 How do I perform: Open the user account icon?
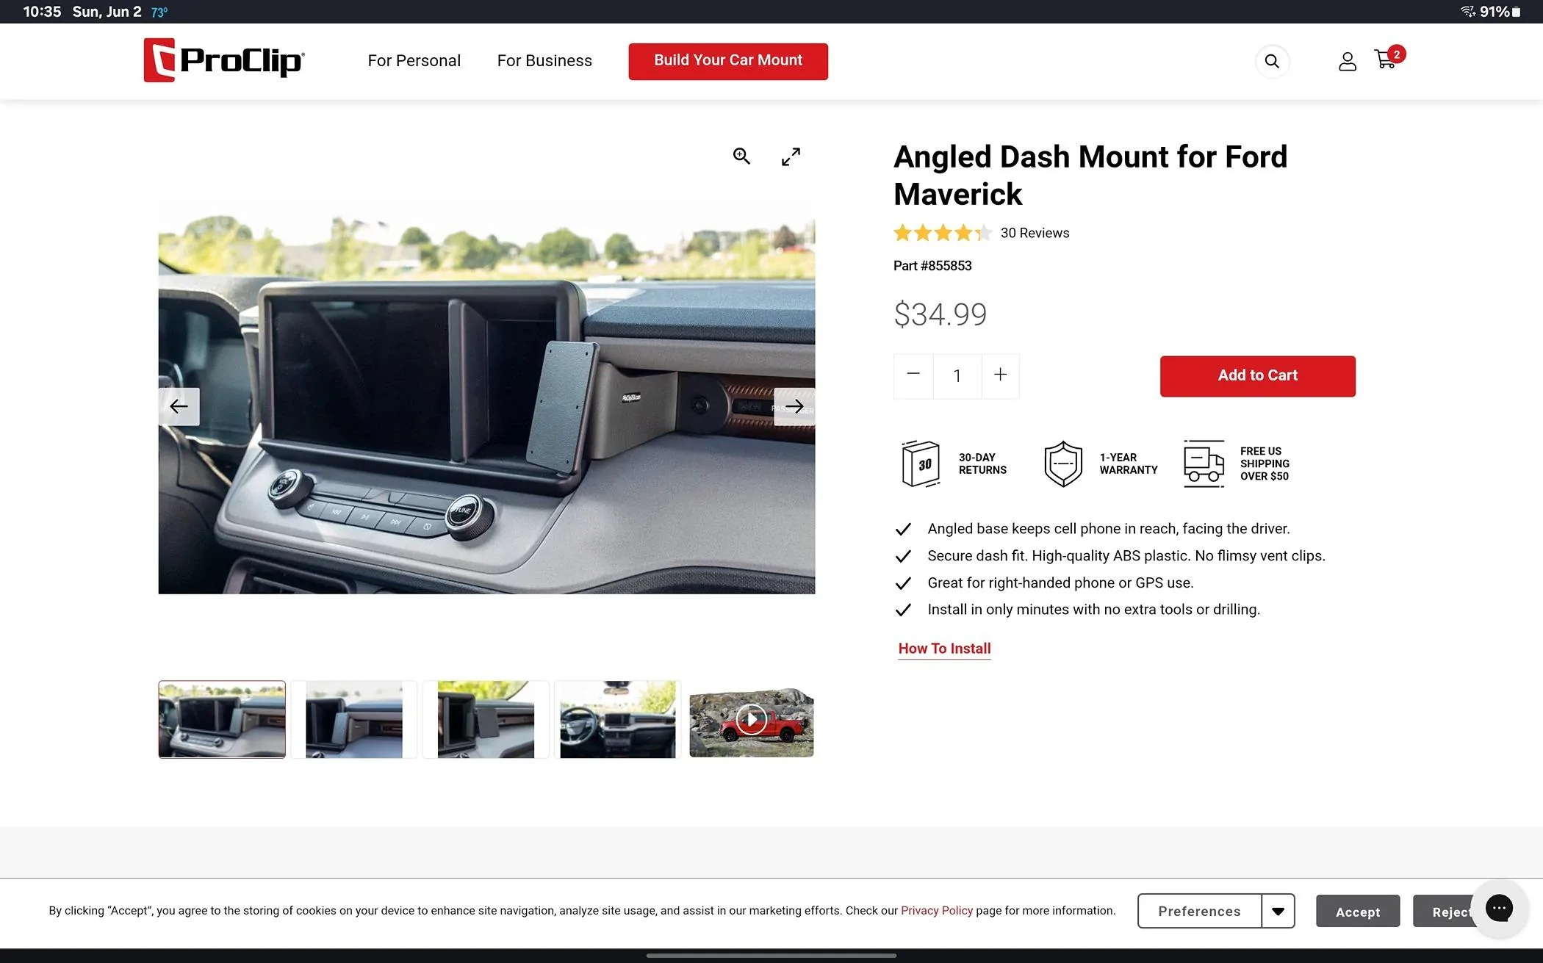[x=1347, y=62]
